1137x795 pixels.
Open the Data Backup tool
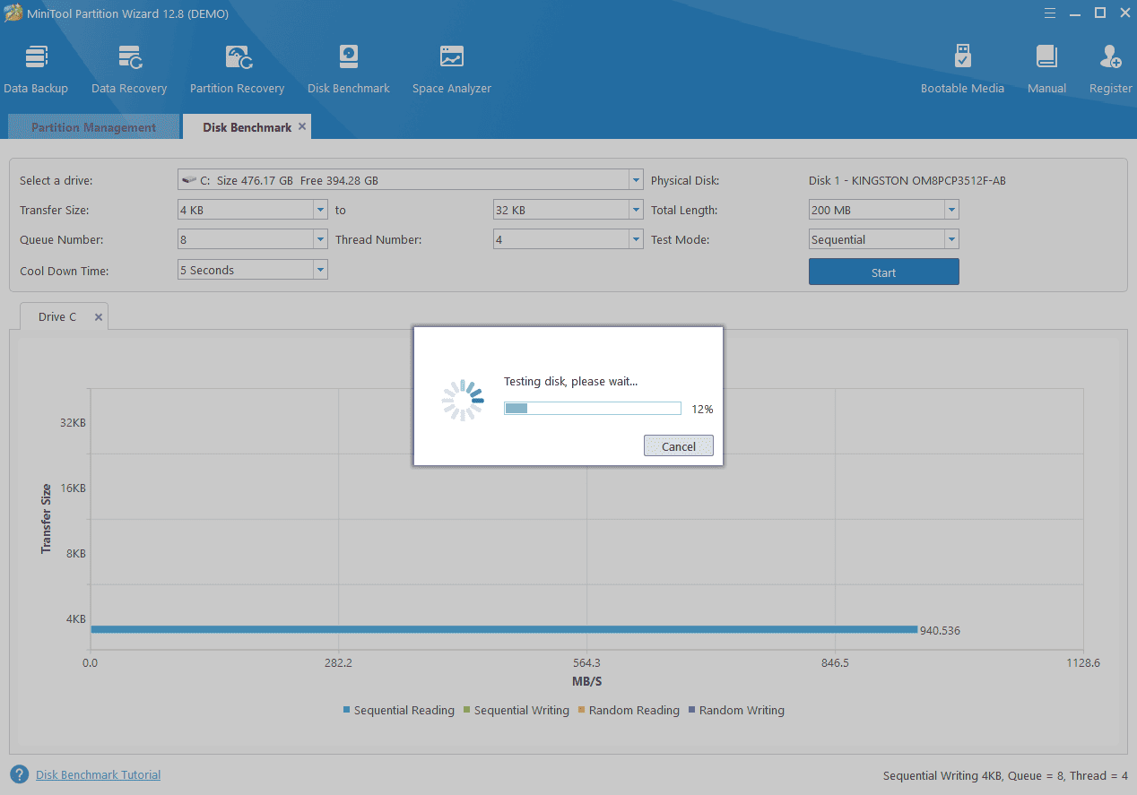[36, 67]
